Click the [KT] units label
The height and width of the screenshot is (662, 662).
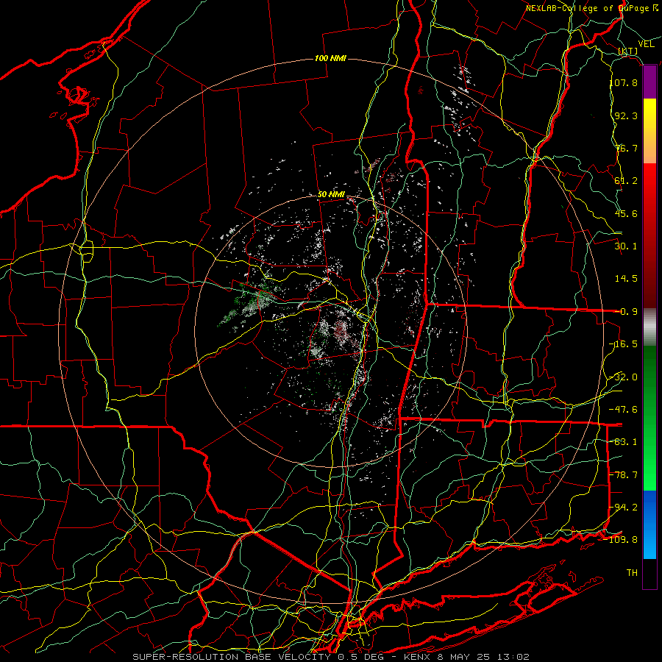pos(628,51)
